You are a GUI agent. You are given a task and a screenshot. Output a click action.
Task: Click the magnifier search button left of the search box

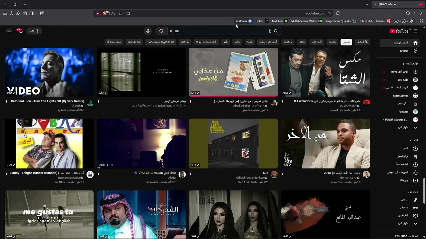click(161, 31)
